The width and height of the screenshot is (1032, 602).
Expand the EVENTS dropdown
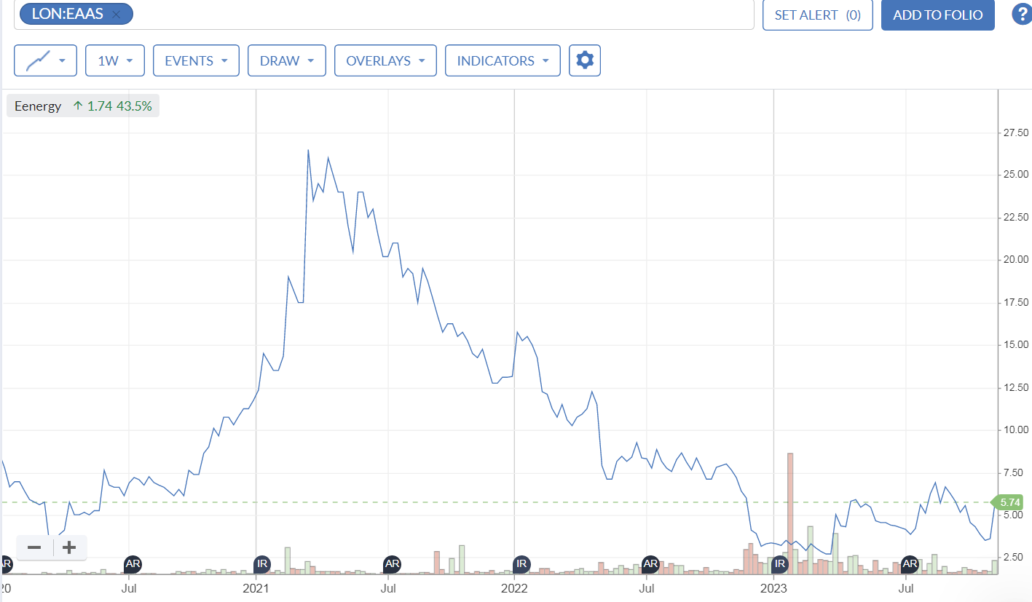tap(196, 60)
